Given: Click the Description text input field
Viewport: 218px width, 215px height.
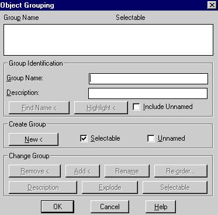Looking at the screenshot, I should (148, 93).
